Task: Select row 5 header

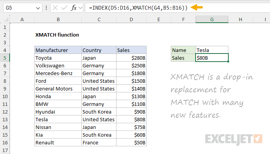Action: pyautogui.click(x=5, y=58)
